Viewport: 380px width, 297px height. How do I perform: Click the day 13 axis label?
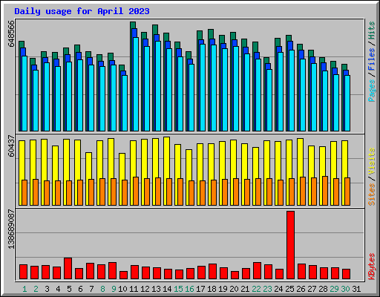[156, 289]
